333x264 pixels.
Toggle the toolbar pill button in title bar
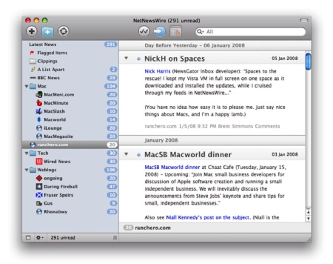(x=304, y=20)
